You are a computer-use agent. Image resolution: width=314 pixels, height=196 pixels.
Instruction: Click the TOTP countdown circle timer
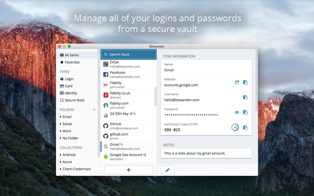pyautogui.click(x=235, y=127)
